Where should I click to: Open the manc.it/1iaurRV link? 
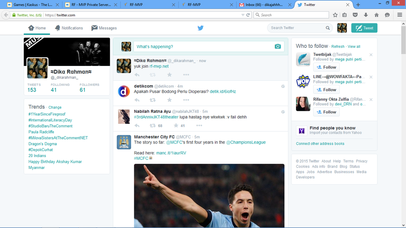tap(171, 153)
